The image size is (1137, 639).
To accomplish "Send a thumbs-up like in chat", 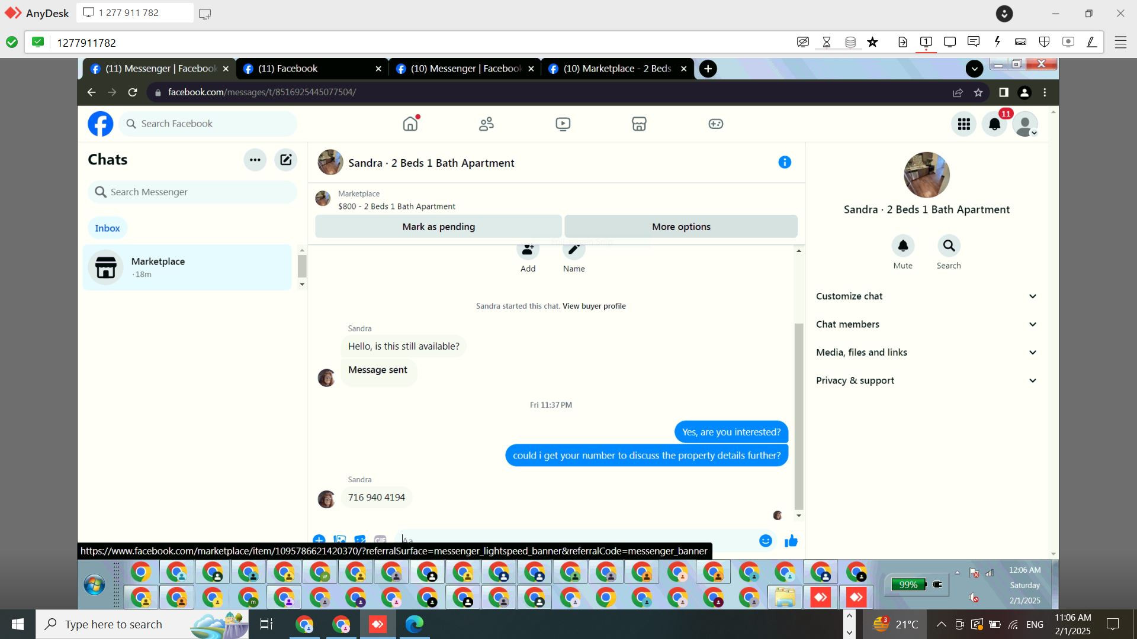I will pos(791,540).
